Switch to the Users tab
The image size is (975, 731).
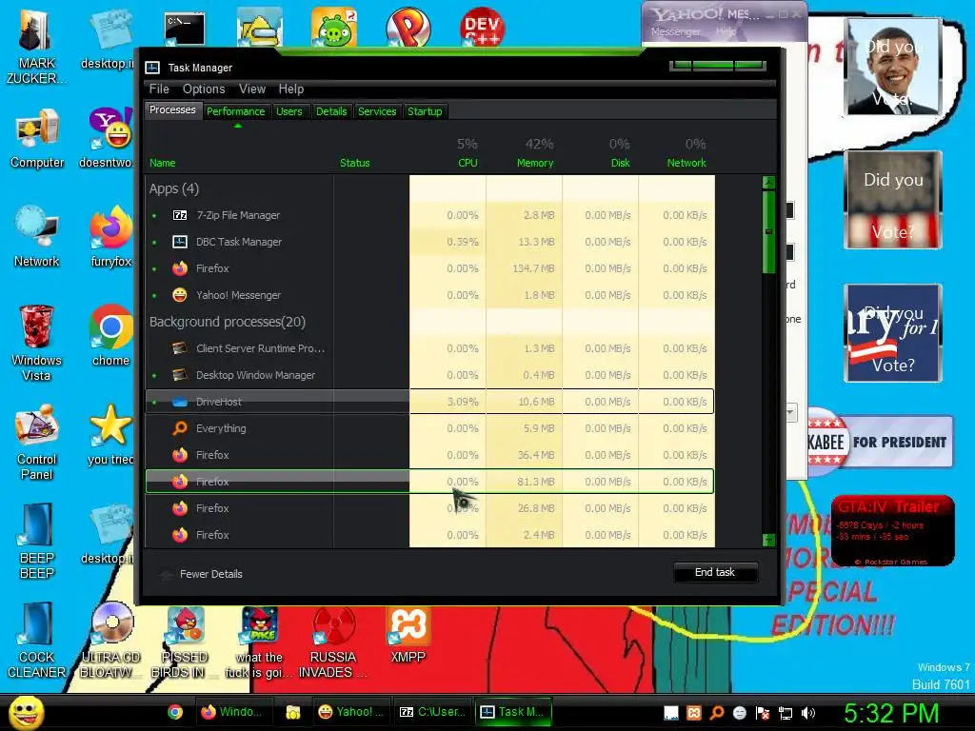(x=289, y=111)
